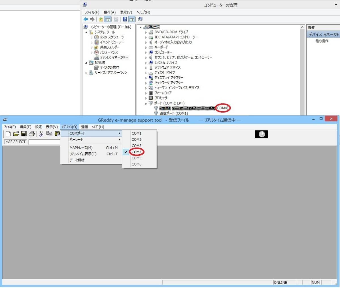Expand the ネットワーク アダプター device node
The height and width of the screenshot is (288, 340).
tap(146, 83)
